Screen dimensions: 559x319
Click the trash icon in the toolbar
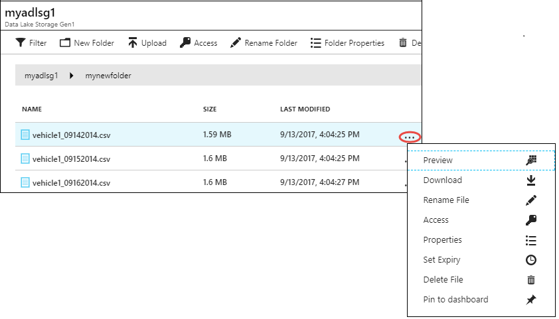402,43
